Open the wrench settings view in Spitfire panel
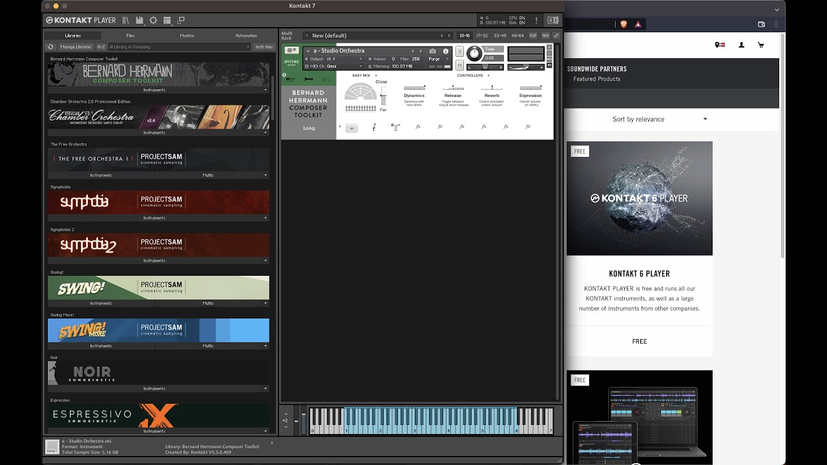Viewport: 827px width, 465px height. pos(308,79)
